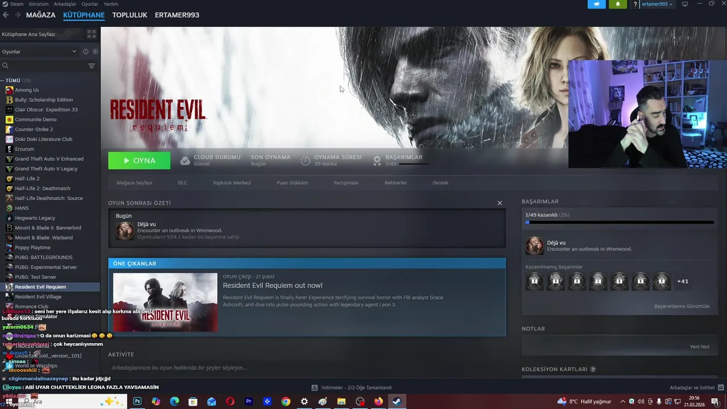This screenshot has width=727, height=409.
Task: Open the Yardım menu
Action: click(x=111, y=4)
